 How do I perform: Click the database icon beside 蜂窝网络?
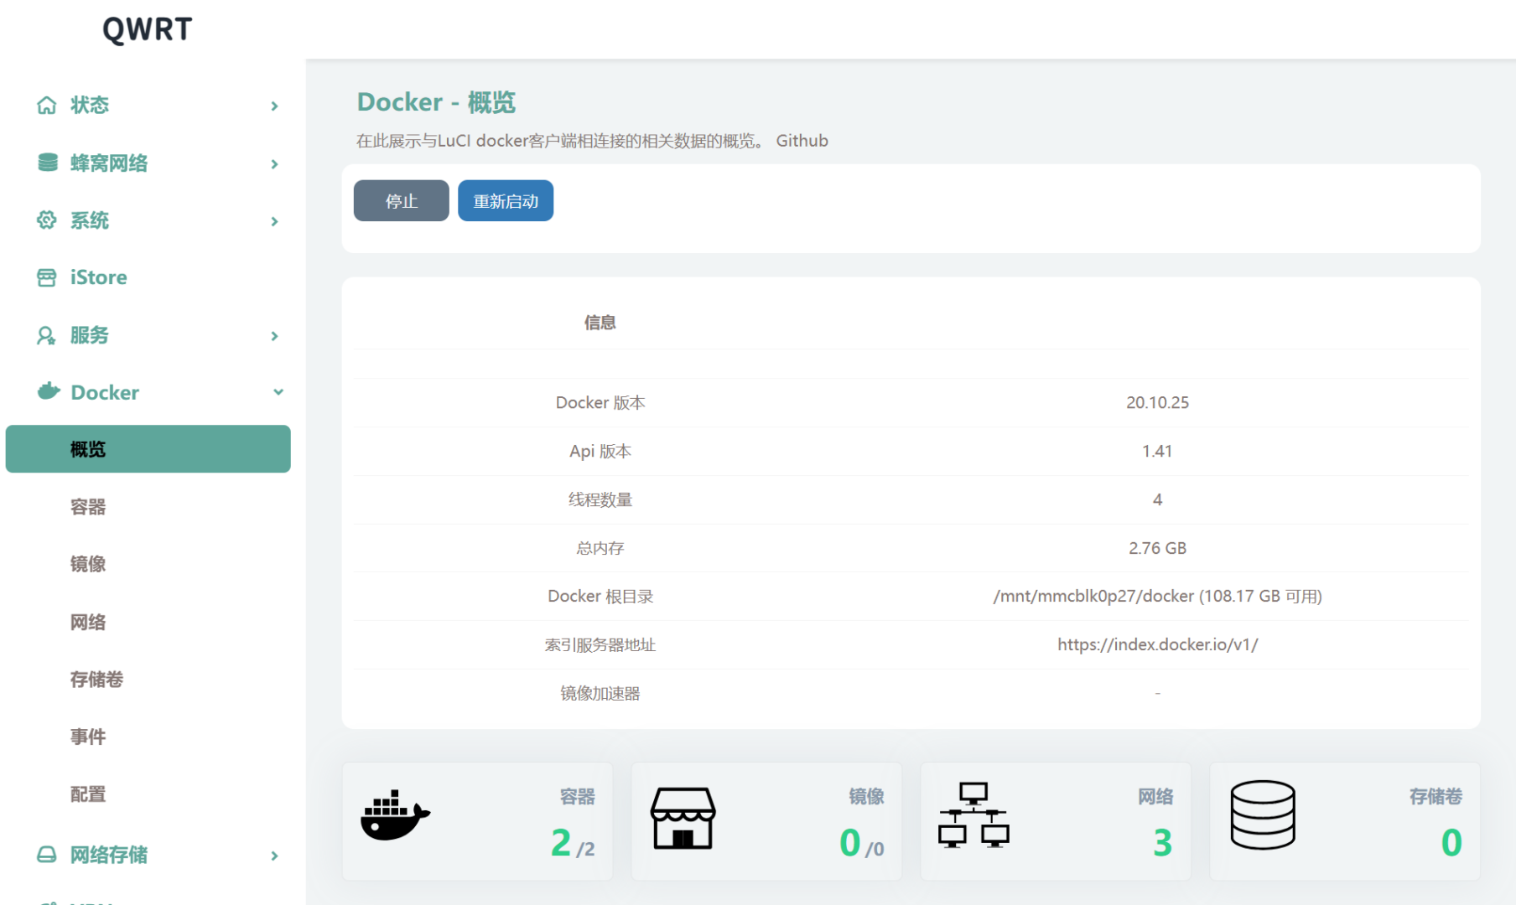pos(48,163)
